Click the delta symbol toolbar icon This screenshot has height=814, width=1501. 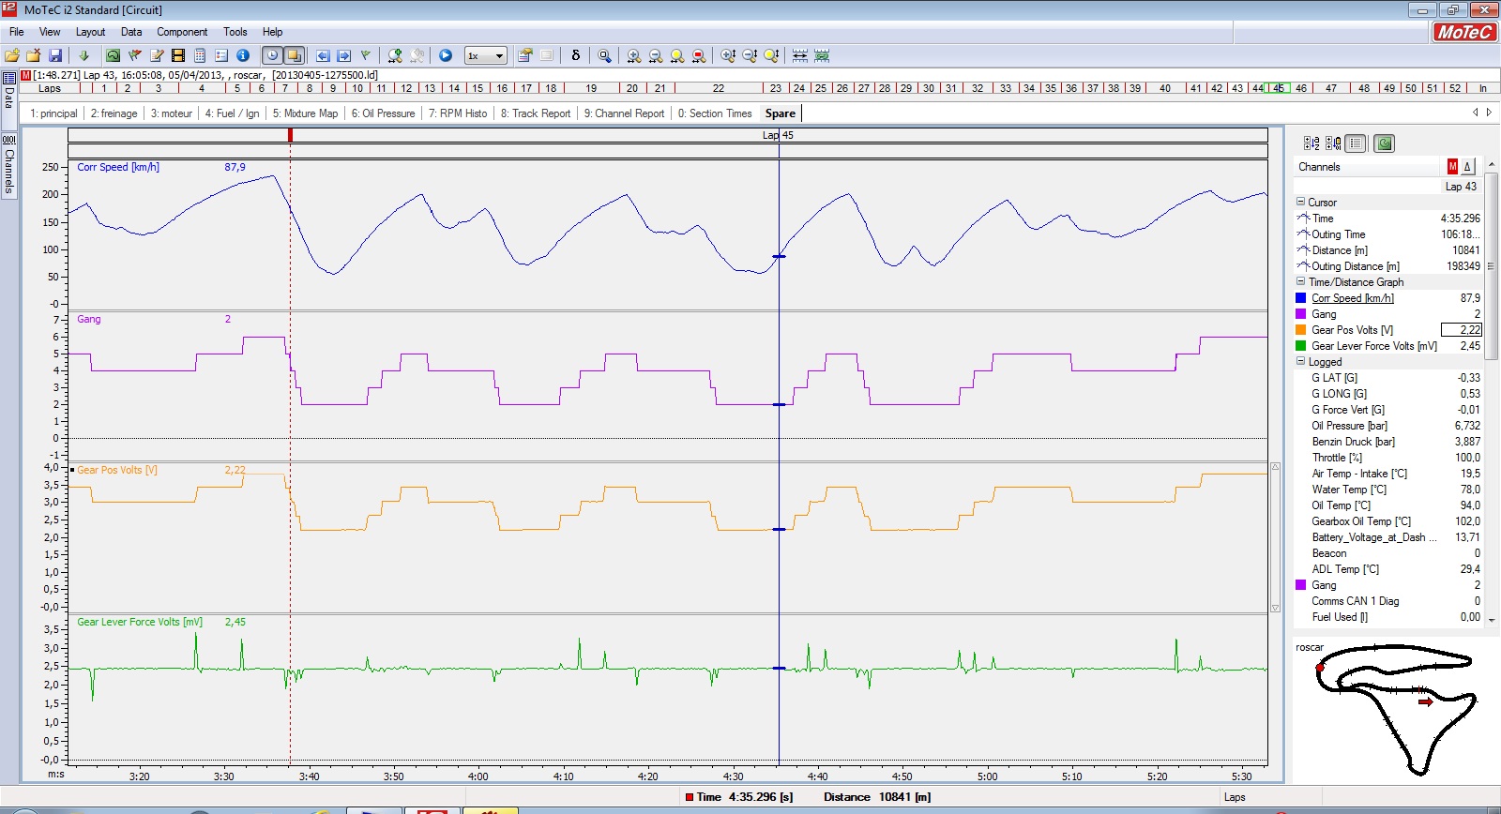(576, 55)
